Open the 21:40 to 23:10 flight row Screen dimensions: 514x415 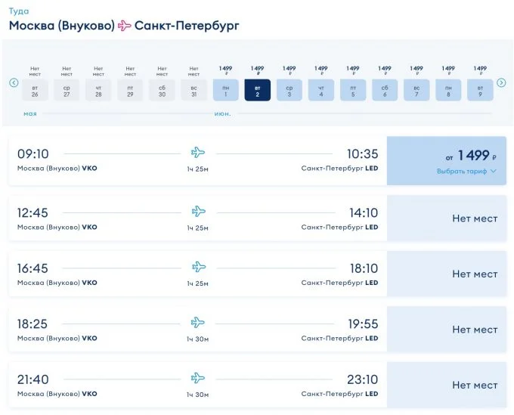(x=198, y=385)
